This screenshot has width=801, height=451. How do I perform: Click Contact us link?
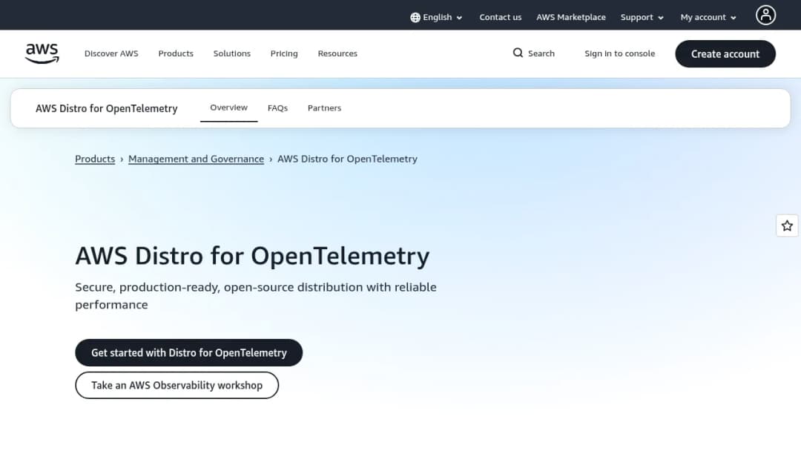500,17
